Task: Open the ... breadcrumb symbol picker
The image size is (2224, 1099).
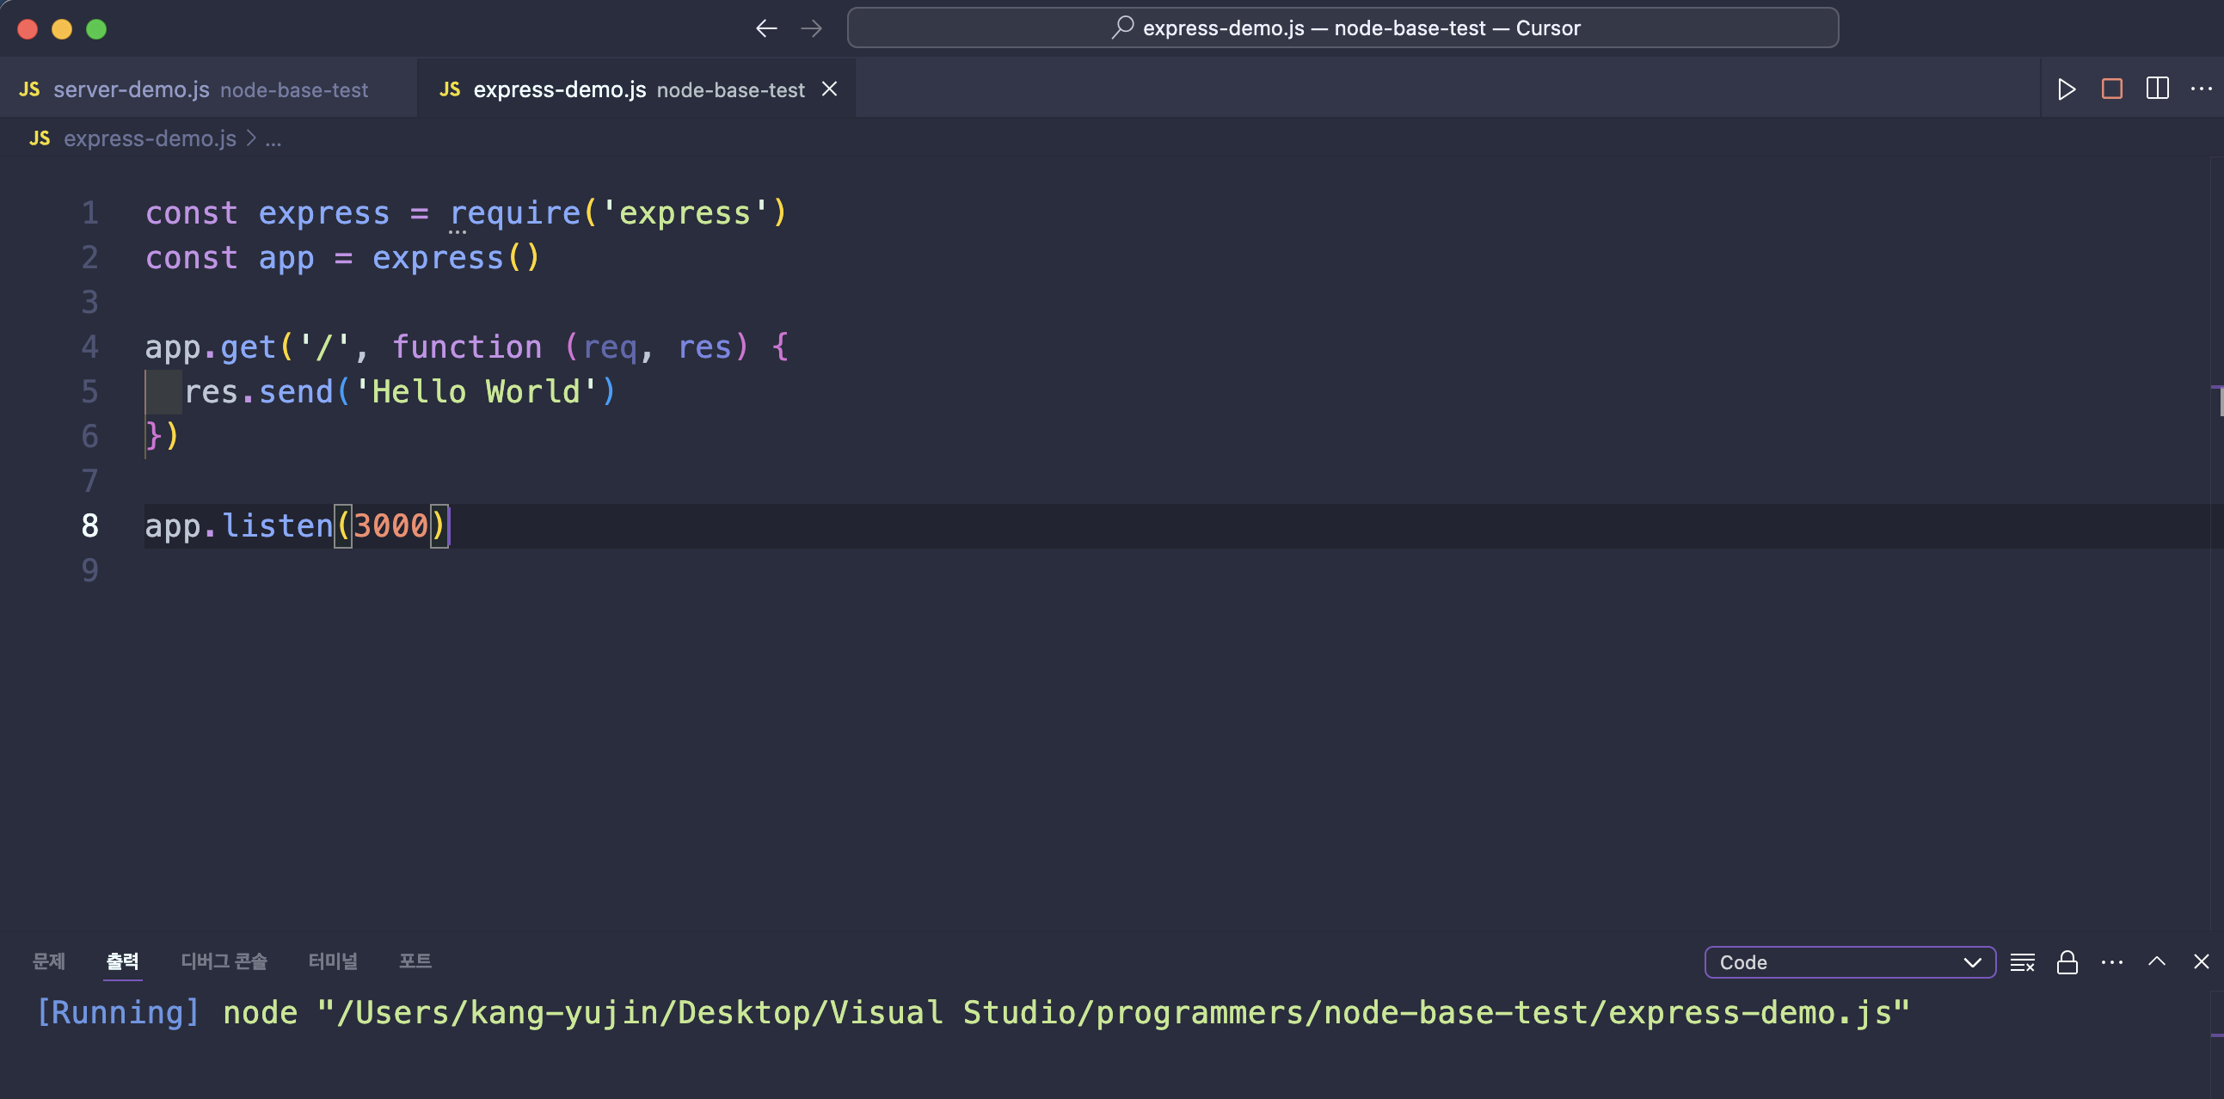Action: coord(273,139)
